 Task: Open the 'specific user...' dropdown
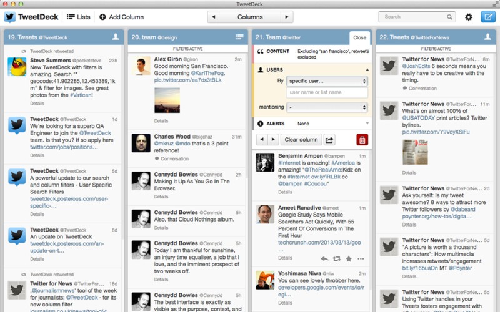327,81
